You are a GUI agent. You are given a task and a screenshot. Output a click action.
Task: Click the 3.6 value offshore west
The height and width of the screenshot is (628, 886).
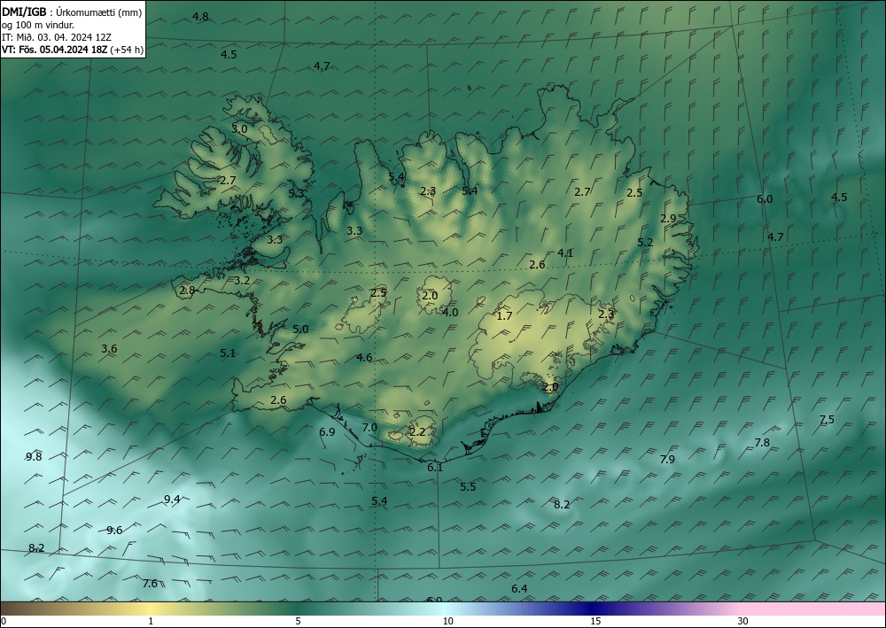click(x=109, y=349)
